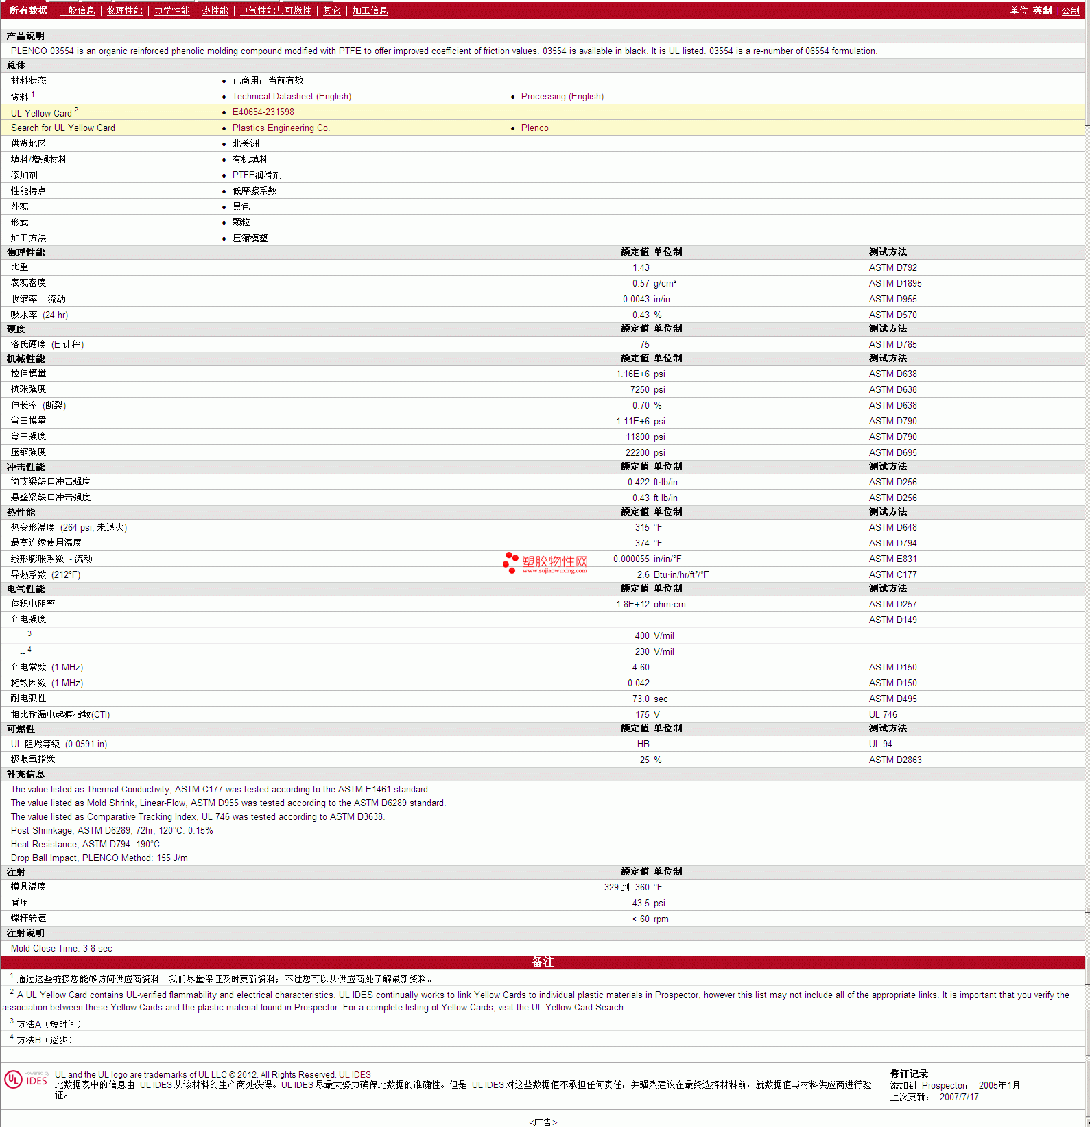Screen dimensions: 1090x1127
Task: Click the 弯曲强度 value 11800
Action: [637, 437]
